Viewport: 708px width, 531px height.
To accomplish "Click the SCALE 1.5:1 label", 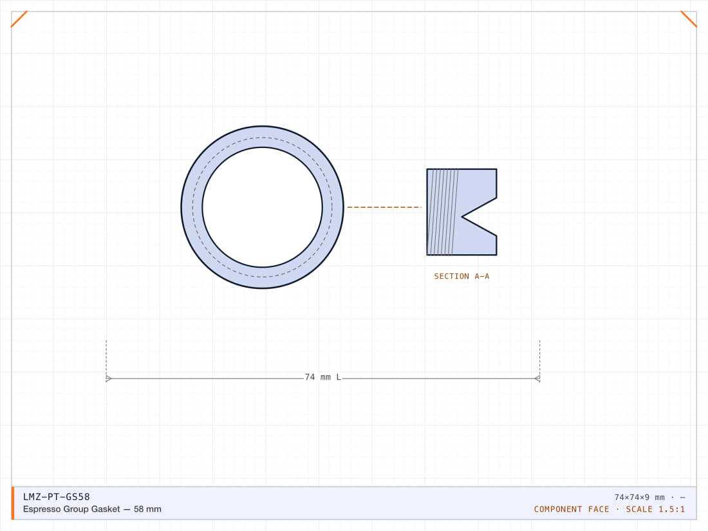I will (x=655, y=509).
